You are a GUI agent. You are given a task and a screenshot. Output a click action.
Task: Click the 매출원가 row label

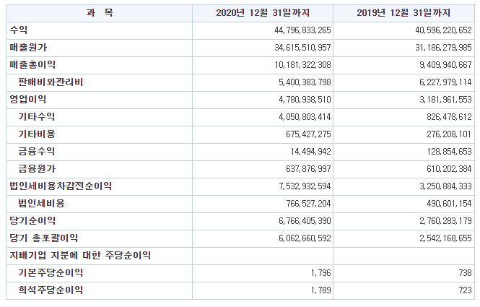(x=28, y=48)
